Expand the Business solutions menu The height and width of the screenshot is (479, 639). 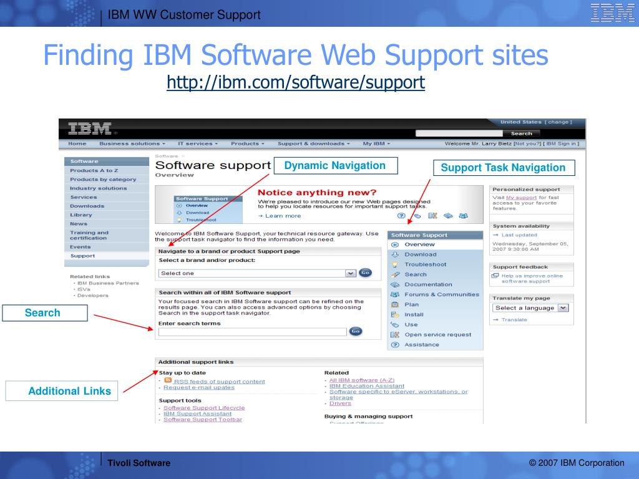click(x=132, y=144)
